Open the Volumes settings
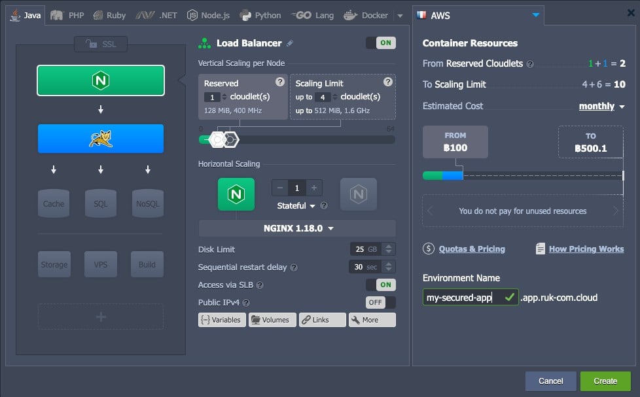This screenshot has height=397, width=640. click(272, 320)
